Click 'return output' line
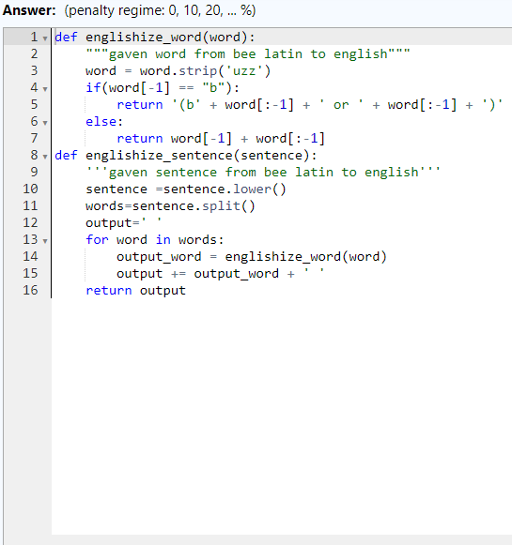512x545 pixels. tap(135, 290)
